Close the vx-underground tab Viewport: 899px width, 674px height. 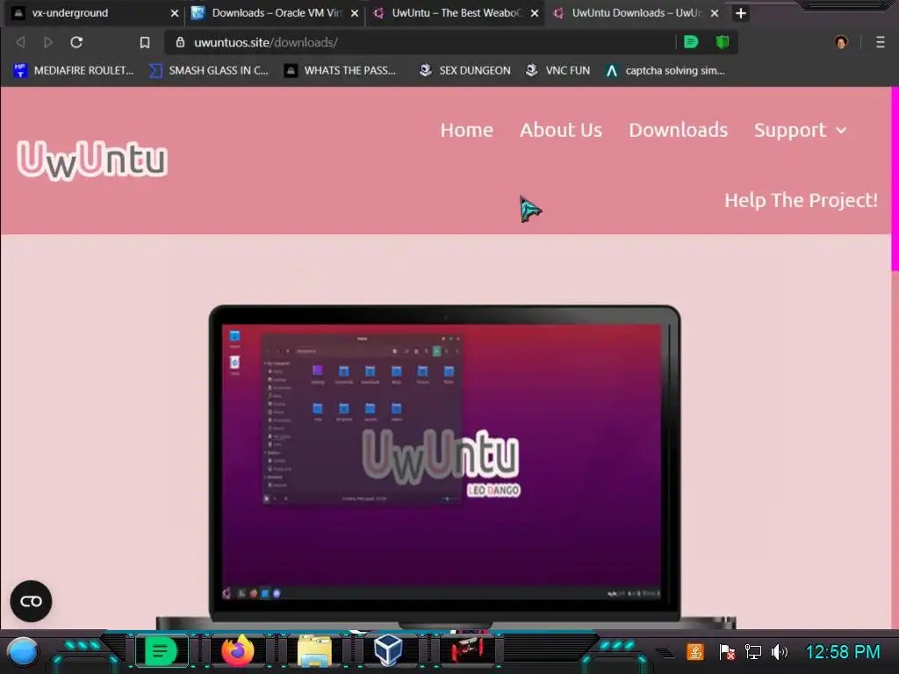[175, 13]
